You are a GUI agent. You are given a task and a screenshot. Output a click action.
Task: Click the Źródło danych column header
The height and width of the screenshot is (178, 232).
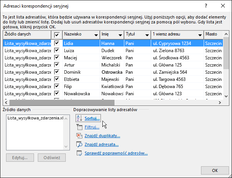tap(27, 35)
